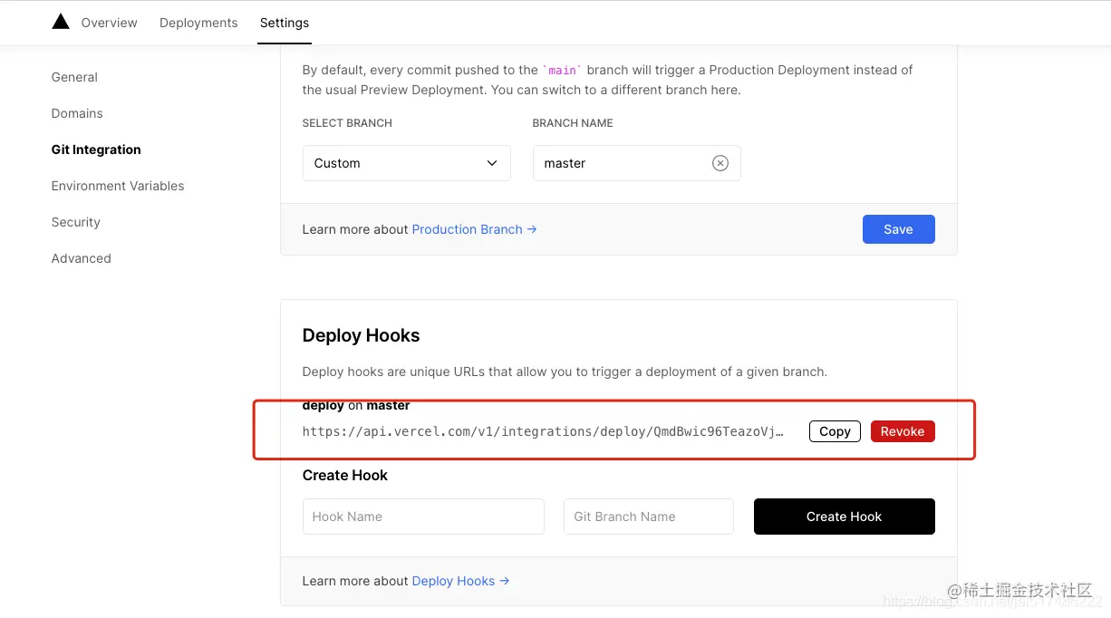The height and width of the screenshot is (618, 1111).
Task: Switch to the Deployments tab
Action: (198, 23)
